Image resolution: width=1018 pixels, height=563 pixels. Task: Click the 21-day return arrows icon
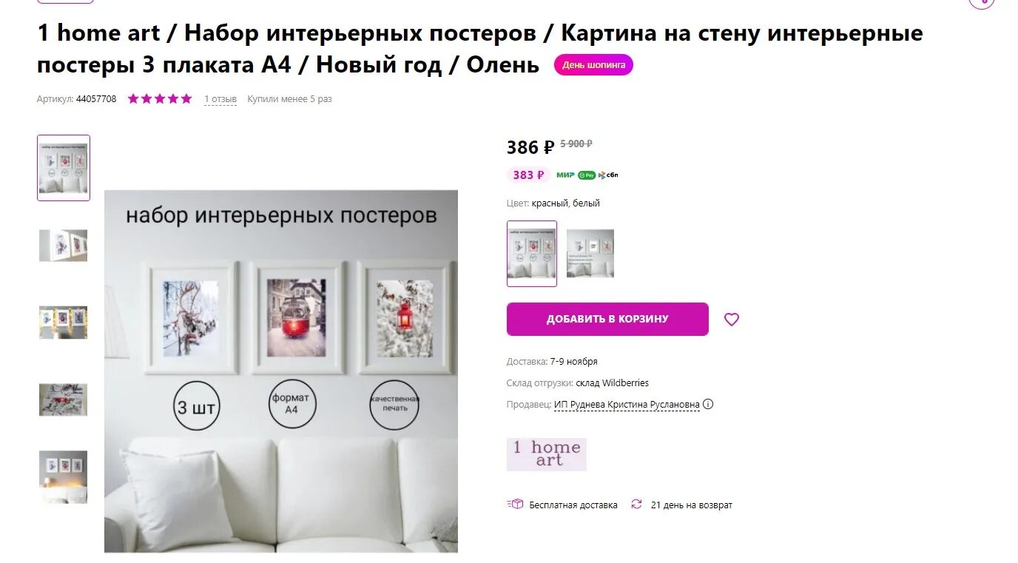636,505
